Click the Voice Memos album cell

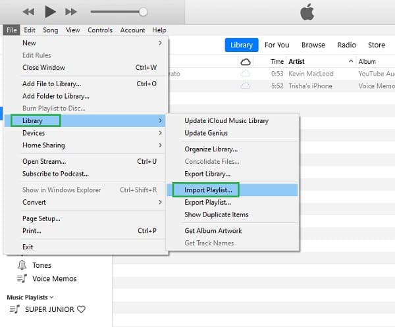coord(377,86)
